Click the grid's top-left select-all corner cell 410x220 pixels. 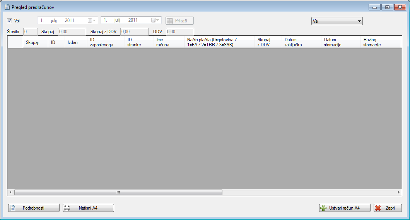(15, 42)
